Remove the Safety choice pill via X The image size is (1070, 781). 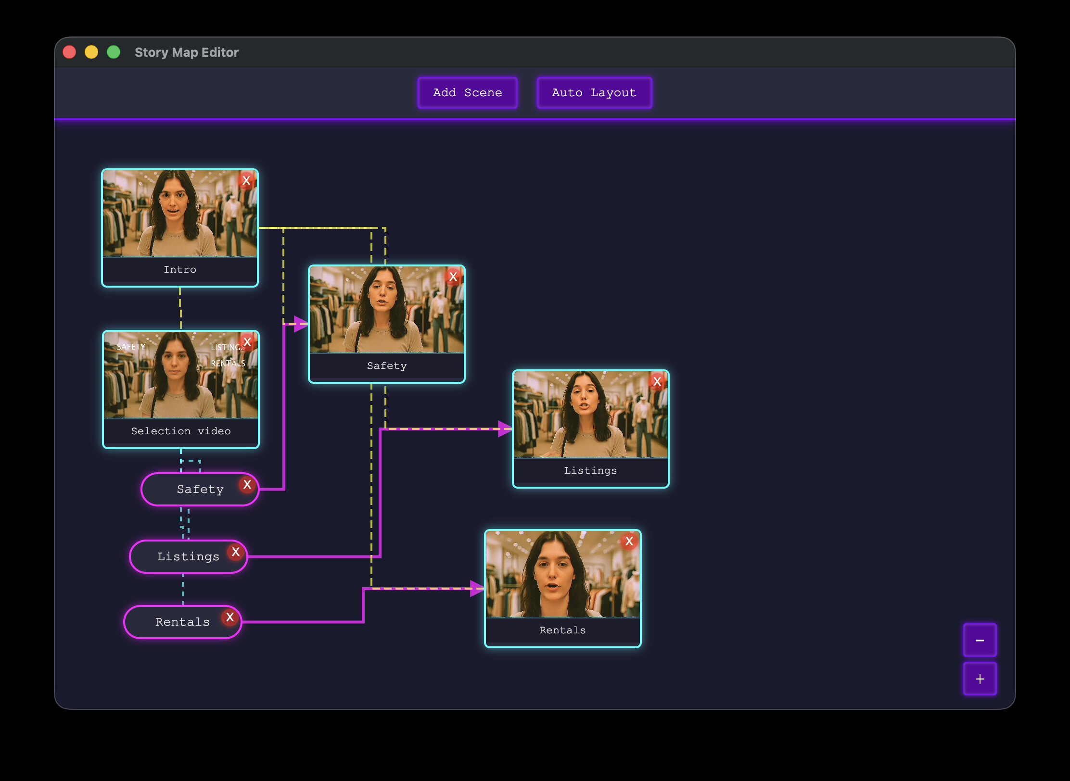click(x=247, y=485)
